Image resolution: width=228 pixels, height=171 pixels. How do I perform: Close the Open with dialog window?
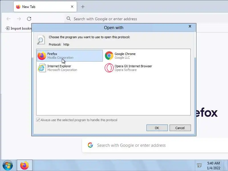tap(190, 26)
